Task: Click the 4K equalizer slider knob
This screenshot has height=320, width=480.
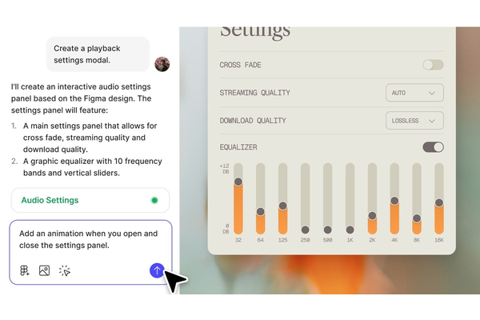Action: pos(394,201)
